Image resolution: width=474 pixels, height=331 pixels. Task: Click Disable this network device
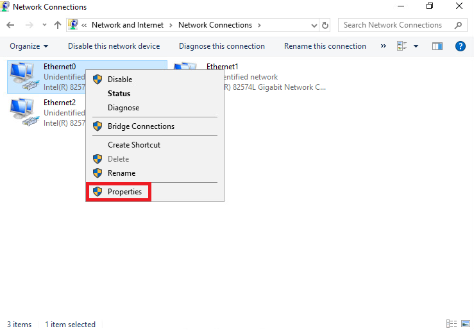coord(114,46)
